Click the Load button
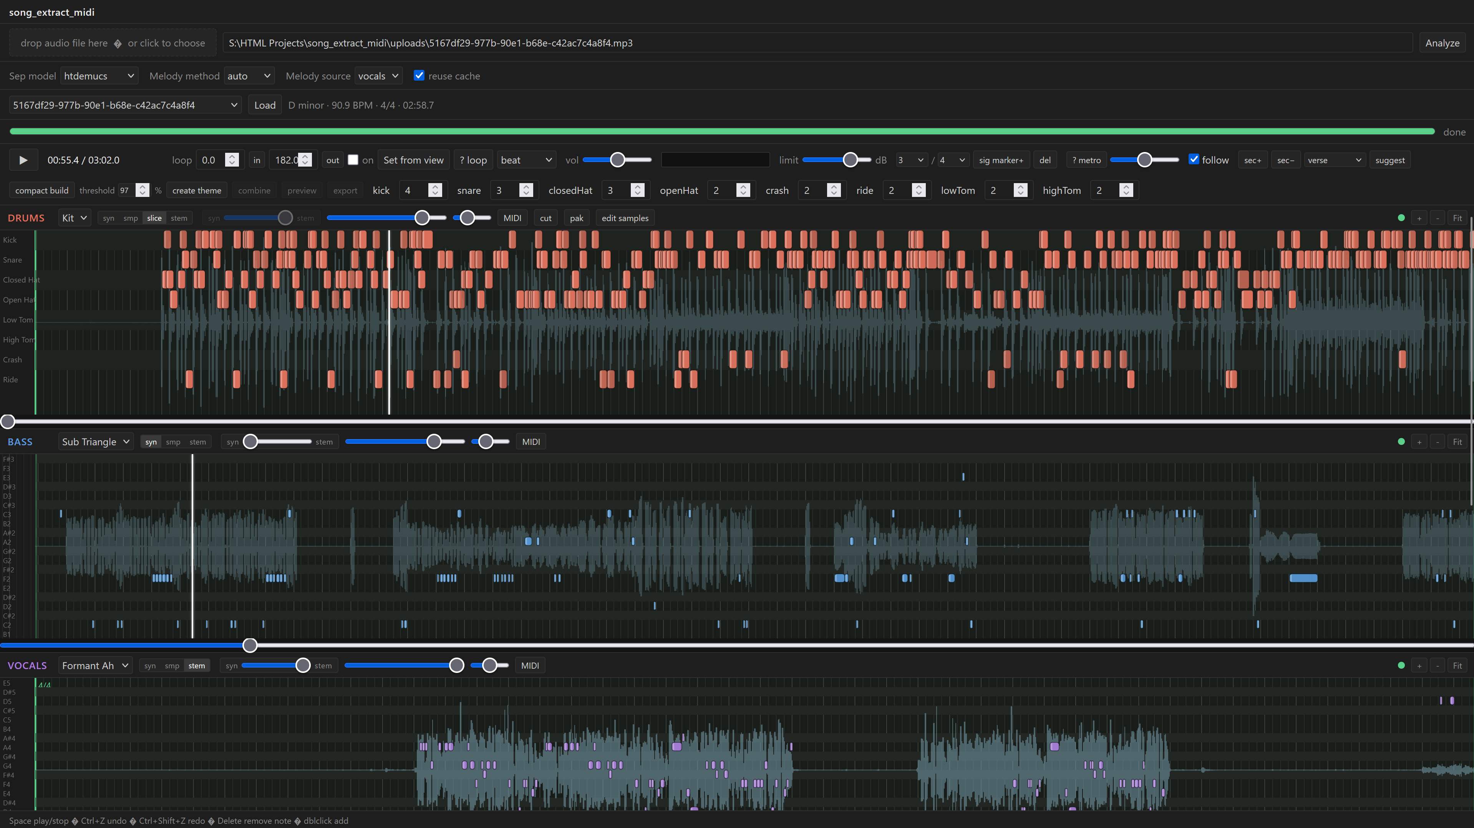This screenshot has height=828, width=1474. 265,105
